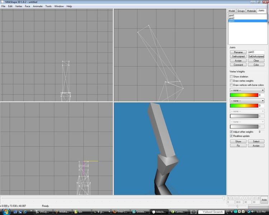The width and height of the screenshot is (269, 215).
Task: Click the Windows Start orb
Action: [6, 211]
